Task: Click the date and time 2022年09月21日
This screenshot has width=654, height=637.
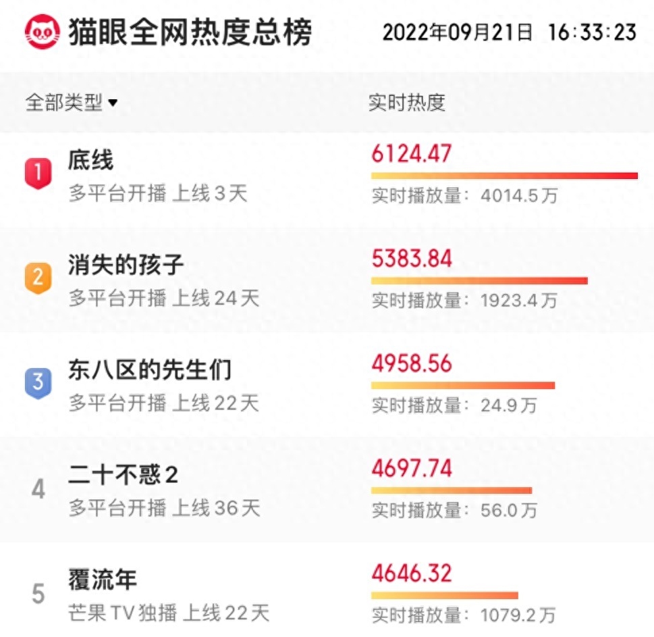Action: [458, 32]
